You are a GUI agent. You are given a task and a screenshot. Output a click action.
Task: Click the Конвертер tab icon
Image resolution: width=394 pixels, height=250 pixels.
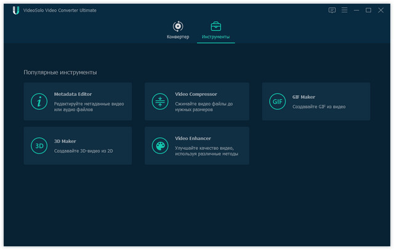pyautogui.click(x=178, y=26)
